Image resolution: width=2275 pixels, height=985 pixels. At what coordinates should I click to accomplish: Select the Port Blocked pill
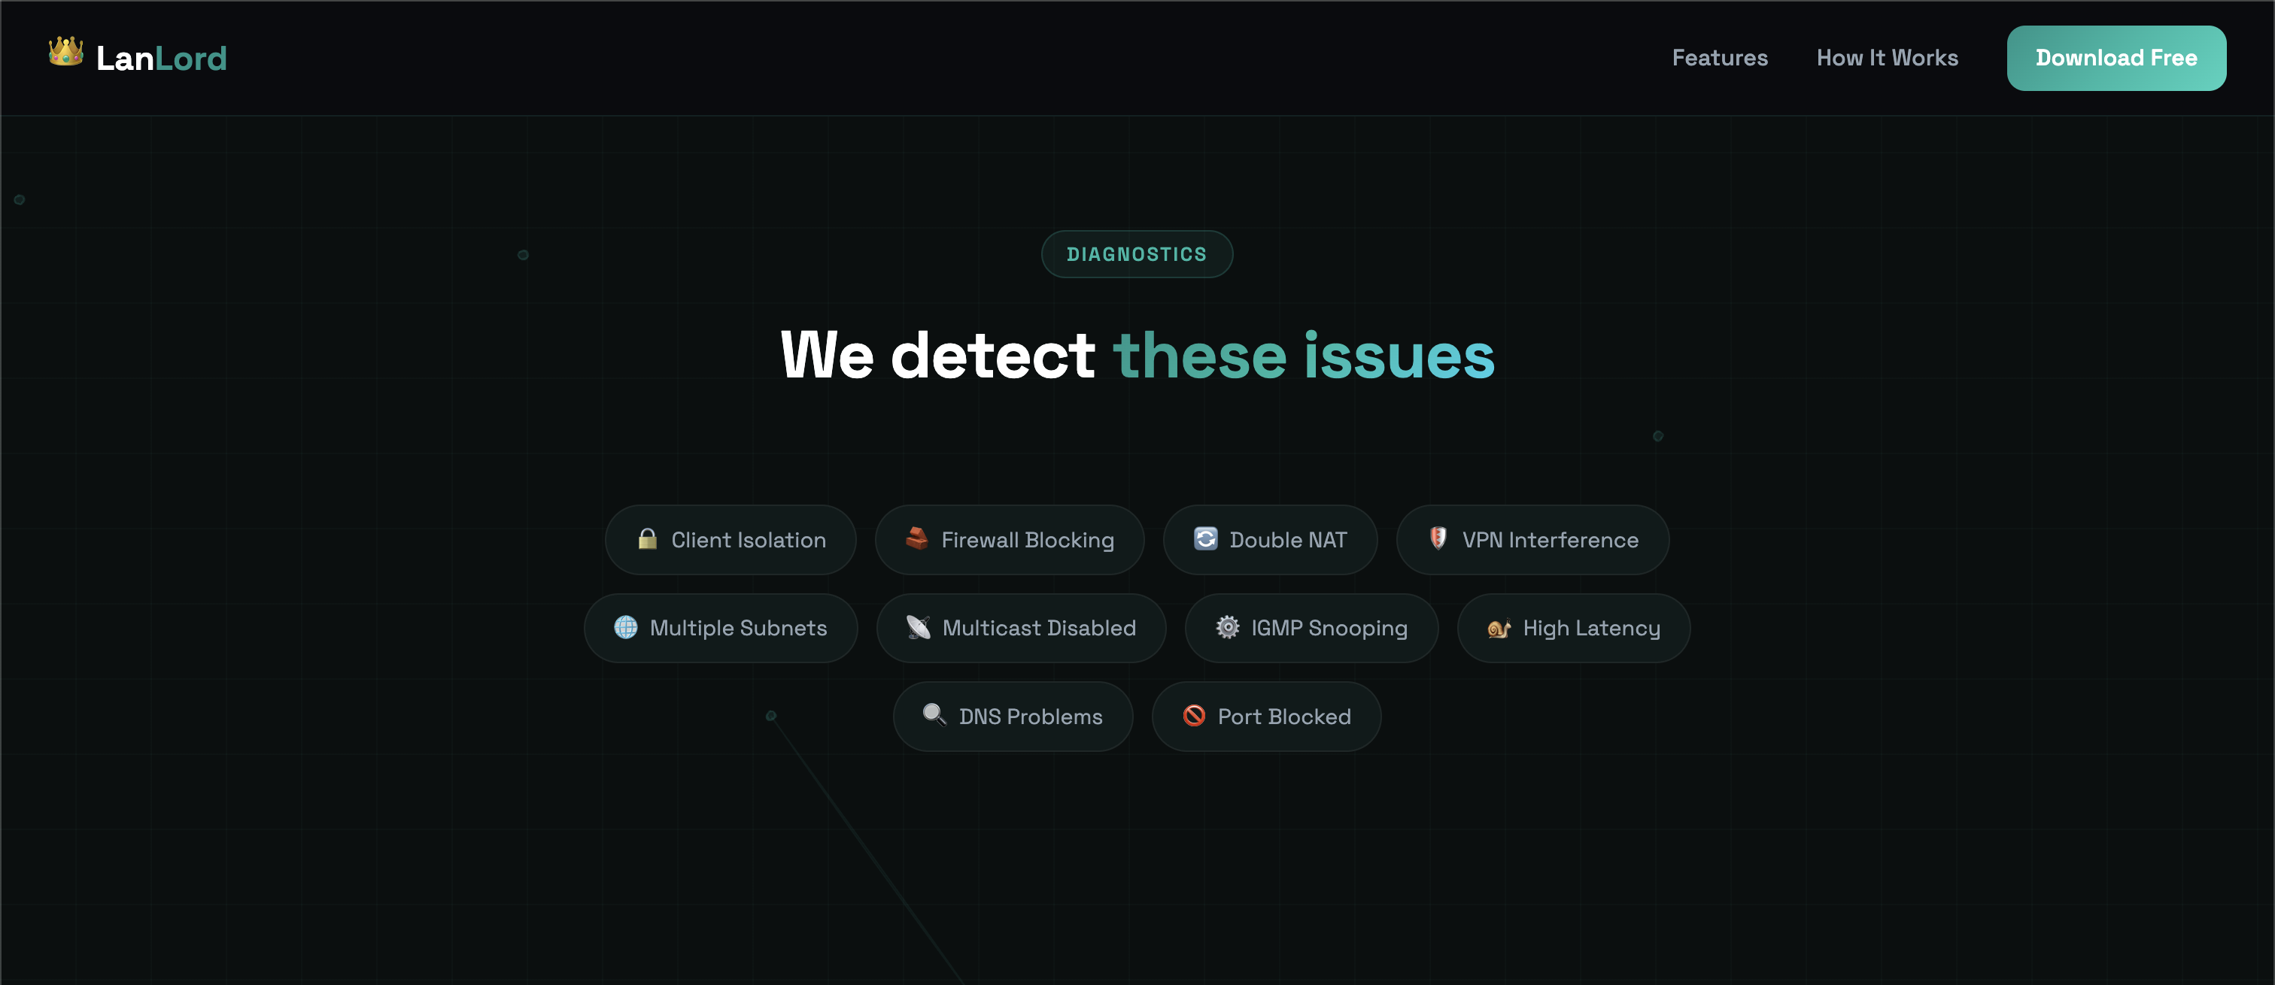click(1266, 716)
